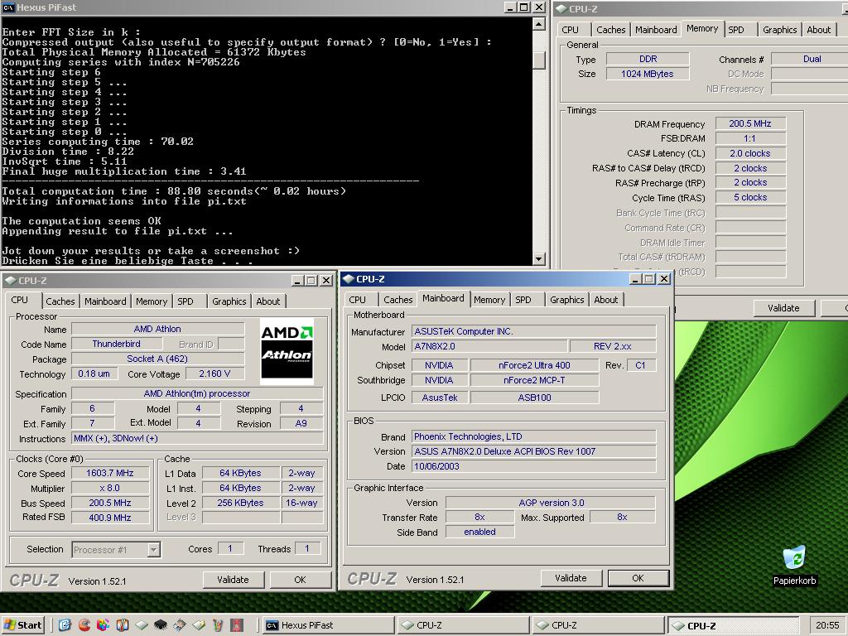
Task: Launch the binder-like icon after the colorful cube
Action: click(x=123, y=625)
